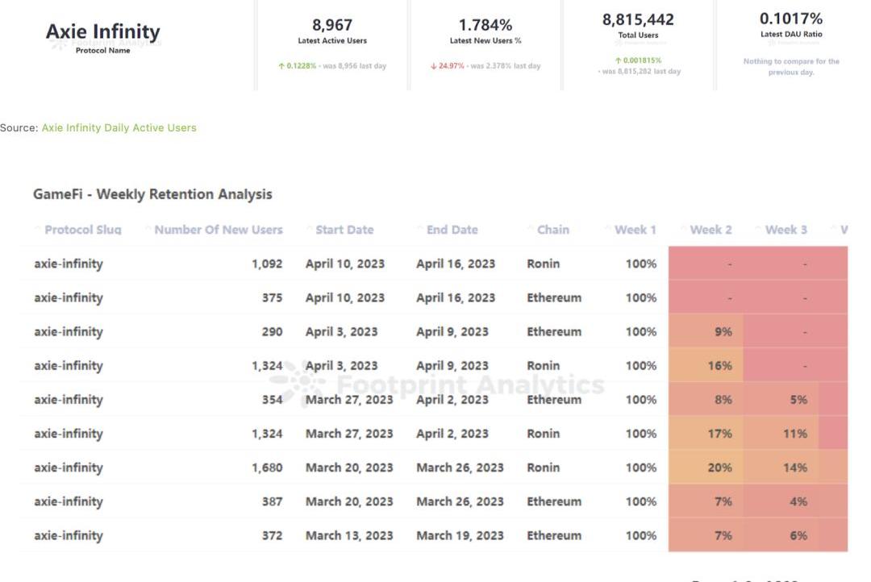Image resolution: width=871 pixels, height=582 pixels.
Task: Click the Start Date column header
Action: coord(344,230)
